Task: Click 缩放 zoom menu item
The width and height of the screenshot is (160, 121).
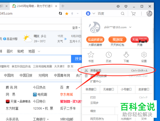Action: point(93,111)
